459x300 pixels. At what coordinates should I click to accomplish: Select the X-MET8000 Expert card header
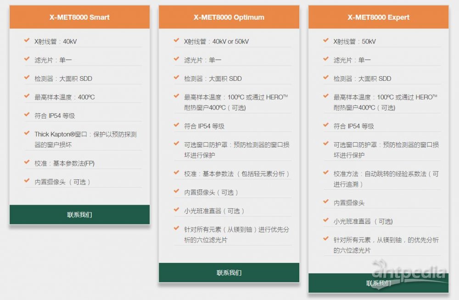tap(379, 17)
